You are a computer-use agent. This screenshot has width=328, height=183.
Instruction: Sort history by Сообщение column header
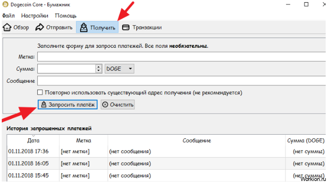pyautogui.click(x=197, y=141)
